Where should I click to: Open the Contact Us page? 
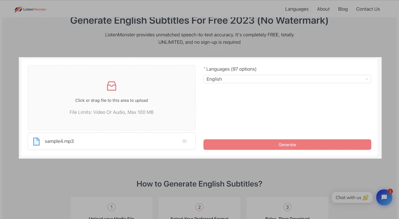pyautogui.click(x=368, y=9)
